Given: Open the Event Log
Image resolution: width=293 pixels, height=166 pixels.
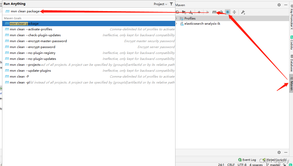Looking at the screenshot, I should [x=247, y=160].
